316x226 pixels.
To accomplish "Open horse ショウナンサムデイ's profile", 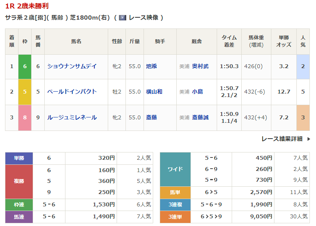I will point(72,66).
